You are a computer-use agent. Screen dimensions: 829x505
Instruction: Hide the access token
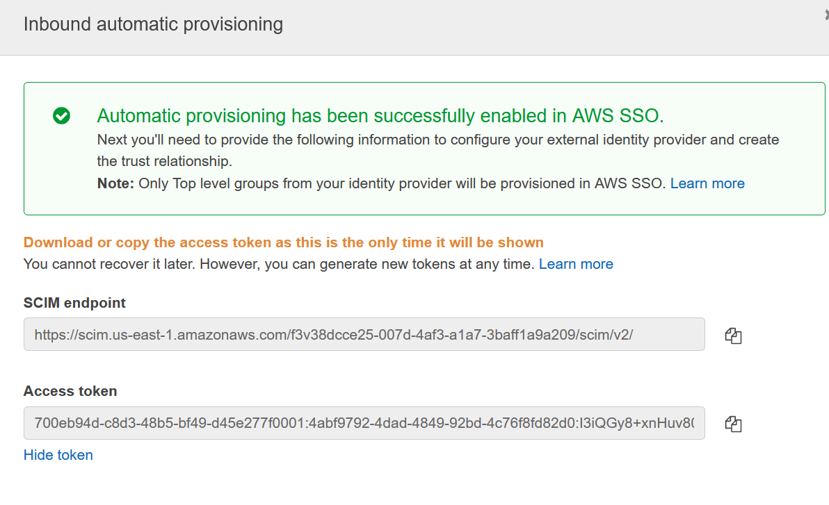click(x=58, y=456)
